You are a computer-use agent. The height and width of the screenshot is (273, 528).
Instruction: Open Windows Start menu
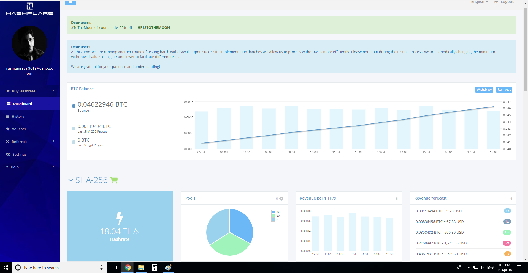pyautogui.click(x=6, y=268)
